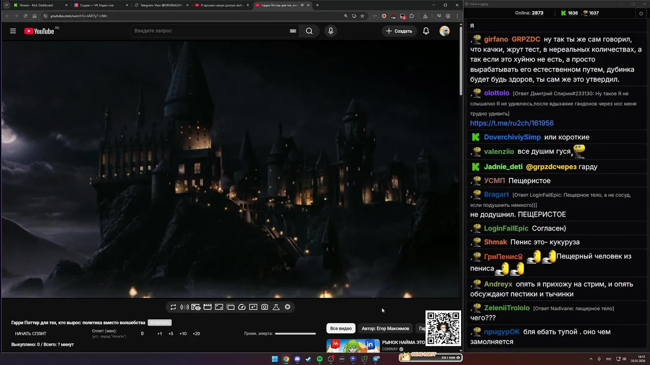Click НАЧАТЬ СПЛИТ button
This screenshot has width=650, height=365.
[30, 334]
